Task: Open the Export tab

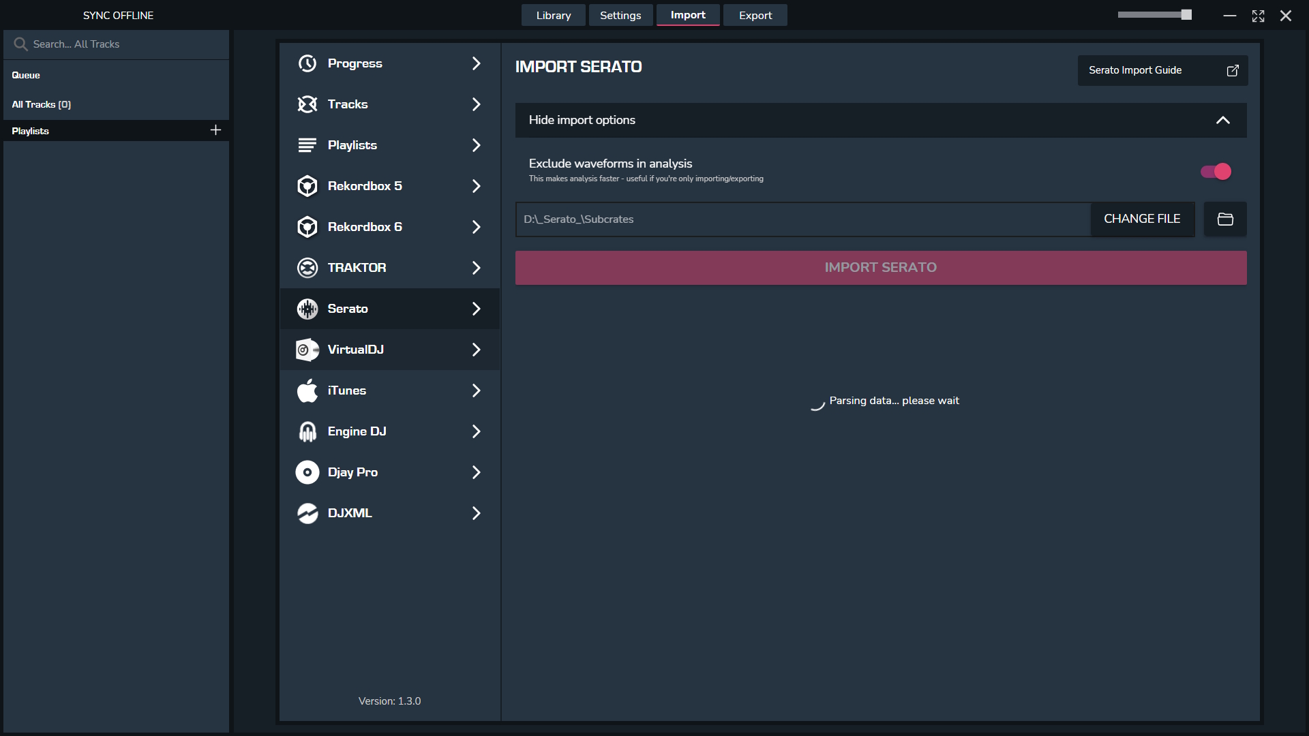Action: click(755, 15)
